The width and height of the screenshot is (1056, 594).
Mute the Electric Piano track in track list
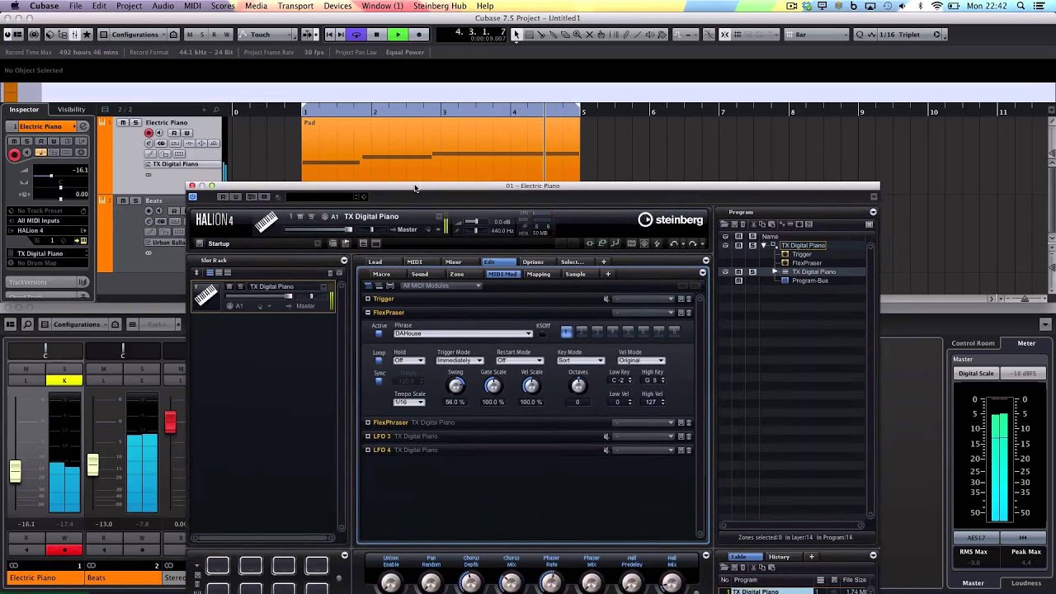[122, 123]
